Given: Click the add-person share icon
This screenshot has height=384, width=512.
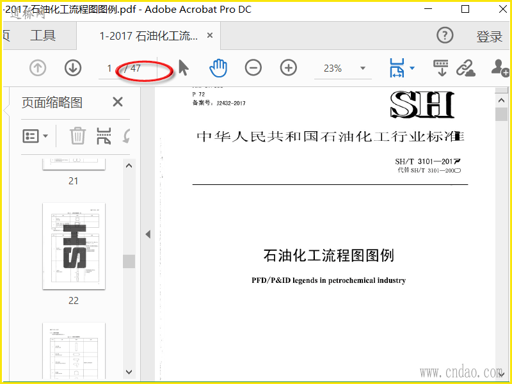Looking at the screenshot, I should coord(500,68).
